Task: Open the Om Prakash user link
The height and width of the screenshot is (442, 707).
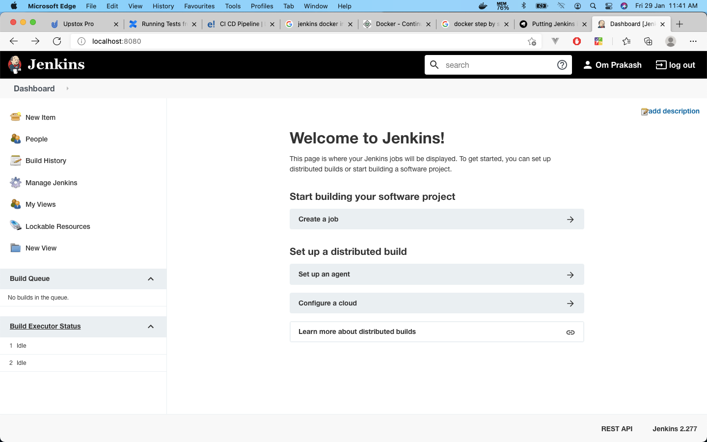Action: coord(612,65)
